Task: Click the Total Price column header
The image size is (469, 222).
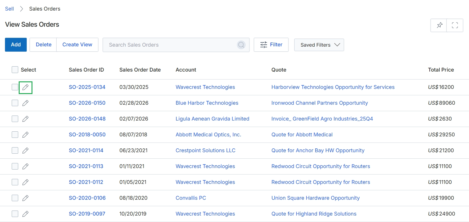Action: tap(441, 70)
